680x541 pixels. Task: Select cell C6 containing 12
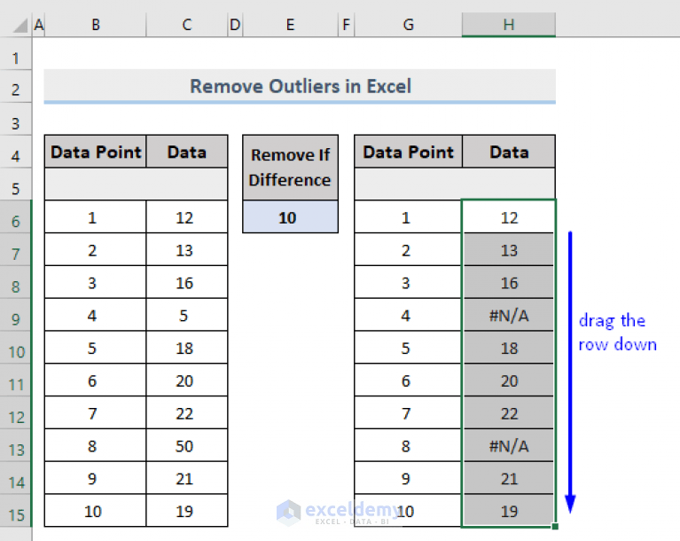[x=187, y=217]
